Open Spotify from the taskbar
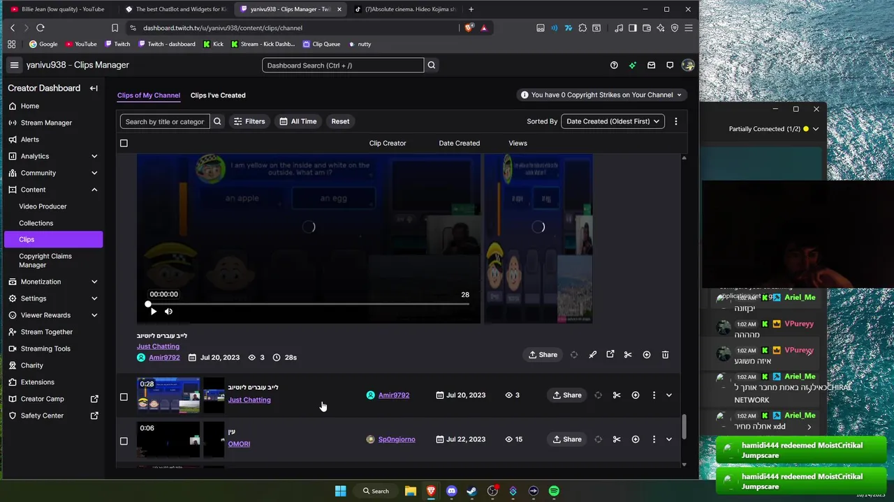Image resolution: width=894 pixels, height=502 pixels. click(554, 491)
